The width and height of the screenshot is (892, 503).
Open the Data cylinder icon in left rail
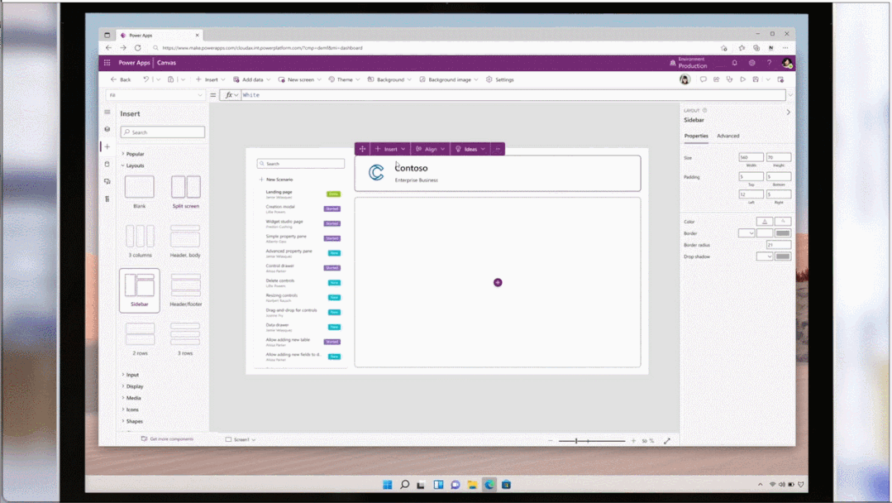[107, 164]
